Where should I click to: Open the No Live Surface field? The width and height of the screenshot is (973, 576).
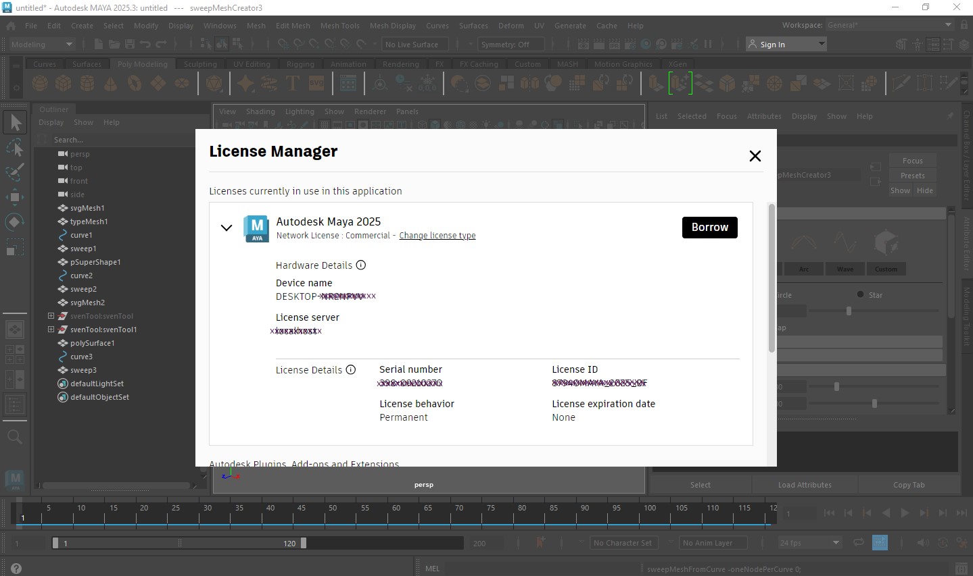click(414, 45)
